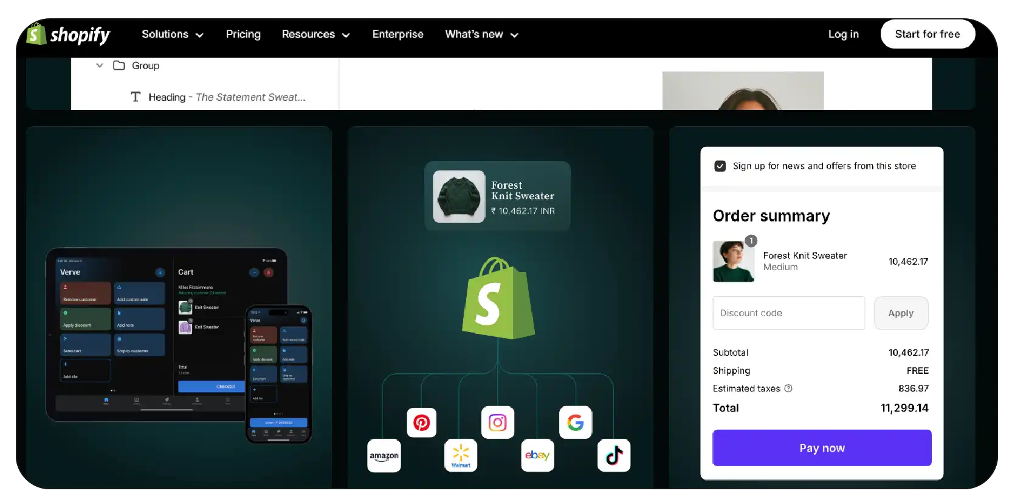Open the What's new dropdown
Viewport: 1012px width, 502px height.
click(x=481, y=35)
